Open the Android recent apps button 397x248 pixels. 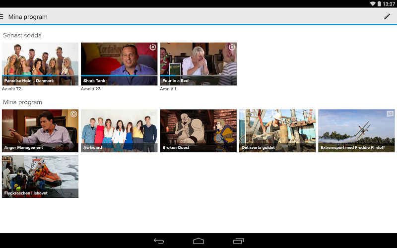point(238,241)
